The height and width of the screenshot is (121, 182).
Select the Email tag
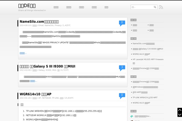41,25
